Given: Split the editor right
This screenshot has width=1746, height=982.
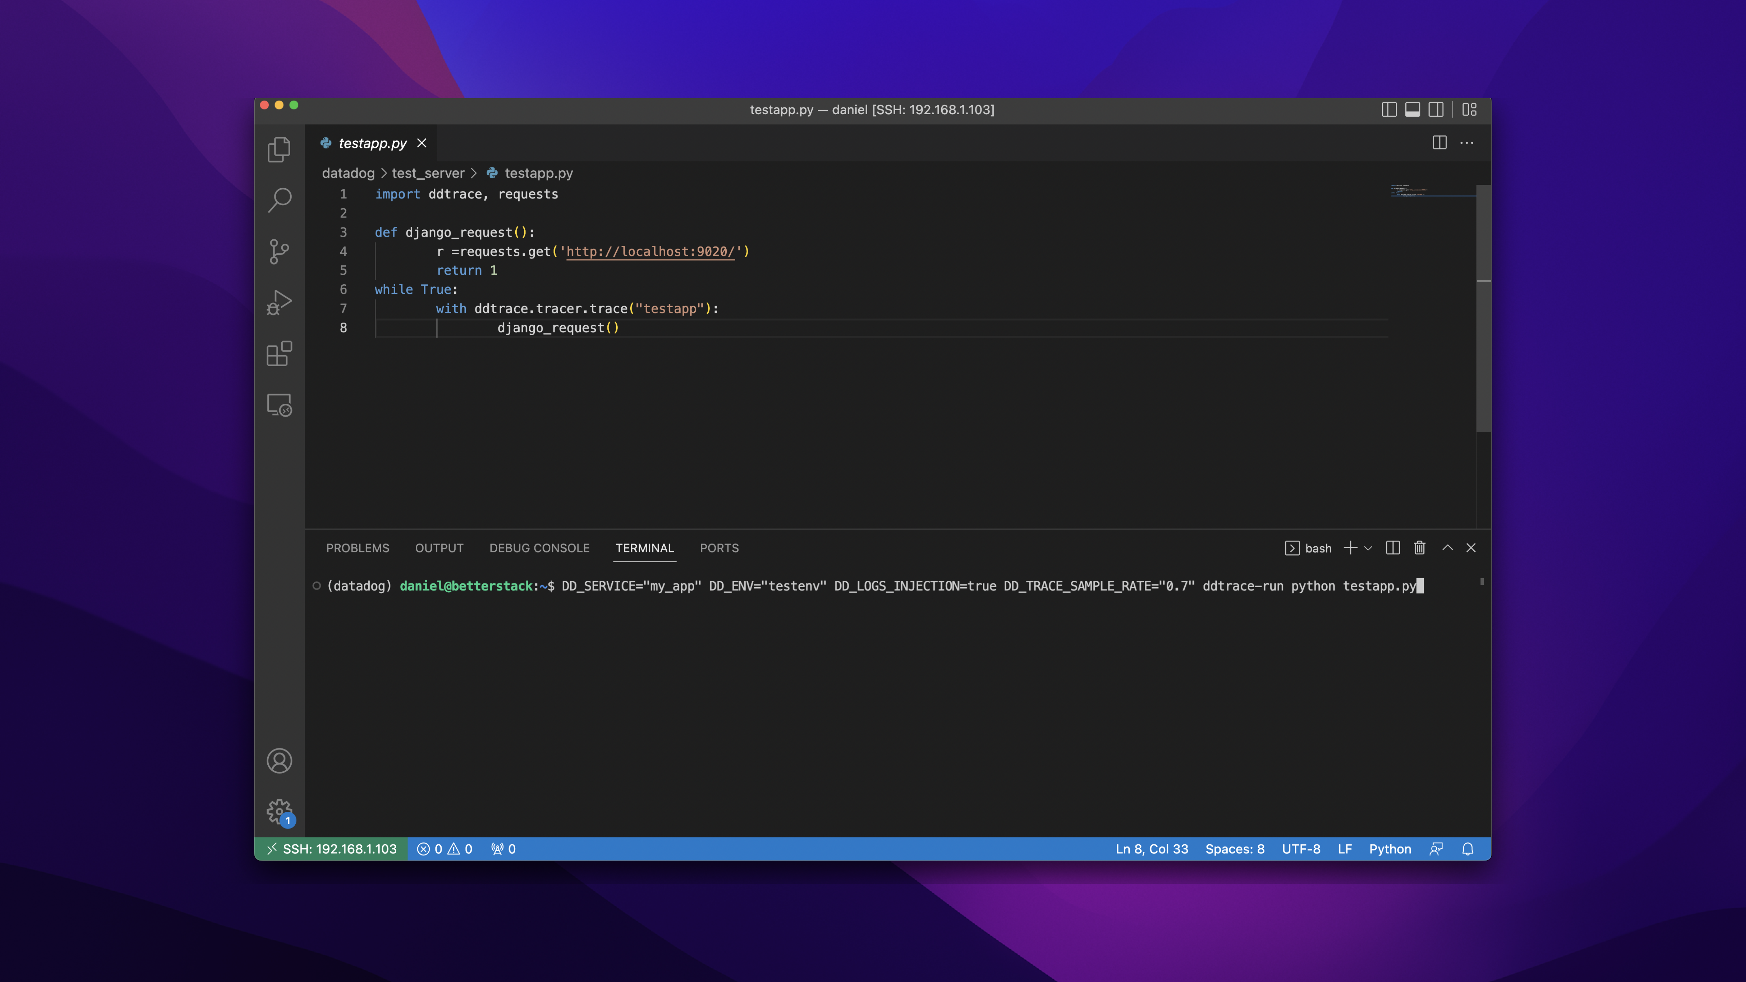Looking at the screenshot, I should (x=1440, y=143).
